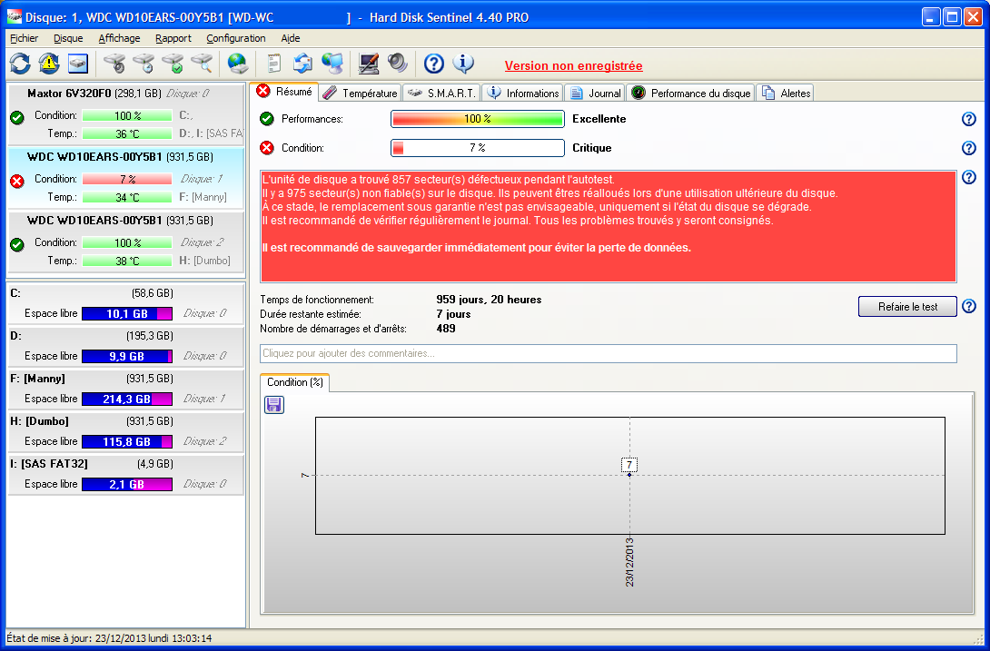Screen dimensions: 990x651
Task: Click the disk with magnifier icon
Action: pyautogui.click(x=202, y=64)
